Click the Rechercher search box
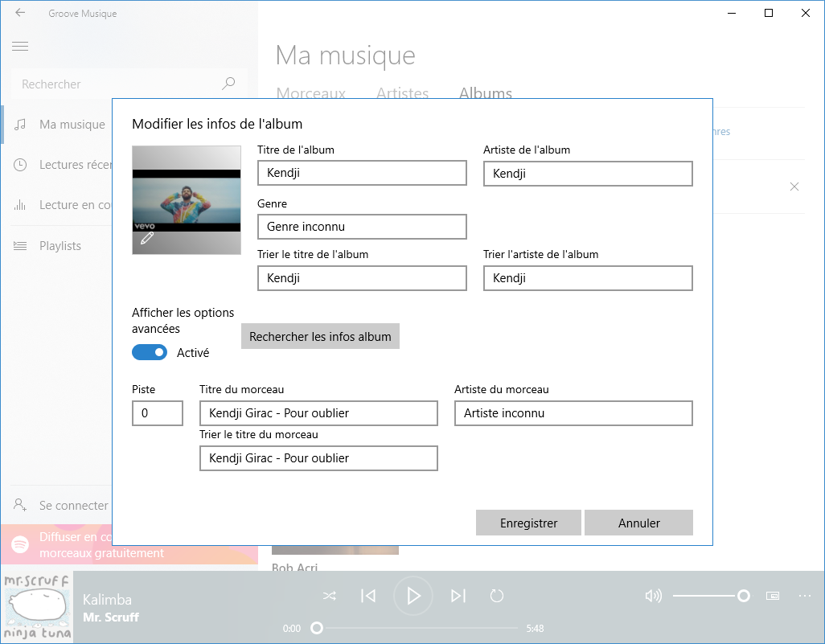The image size is (825, 644). pos(129,84)
